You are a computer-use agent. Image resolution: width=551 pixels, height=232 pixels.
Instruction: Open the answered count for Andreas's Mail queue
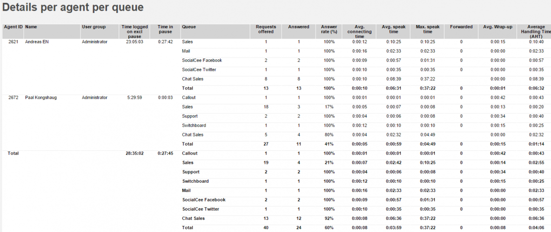click(298, 51)
